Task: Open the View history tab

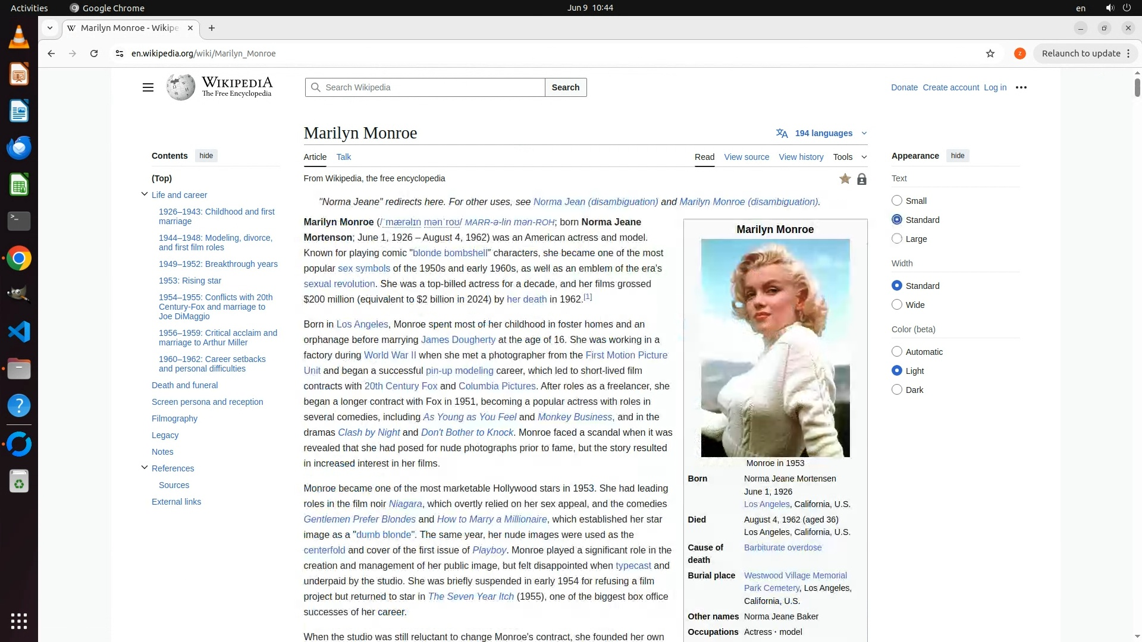Action: [x=801, y=157]
